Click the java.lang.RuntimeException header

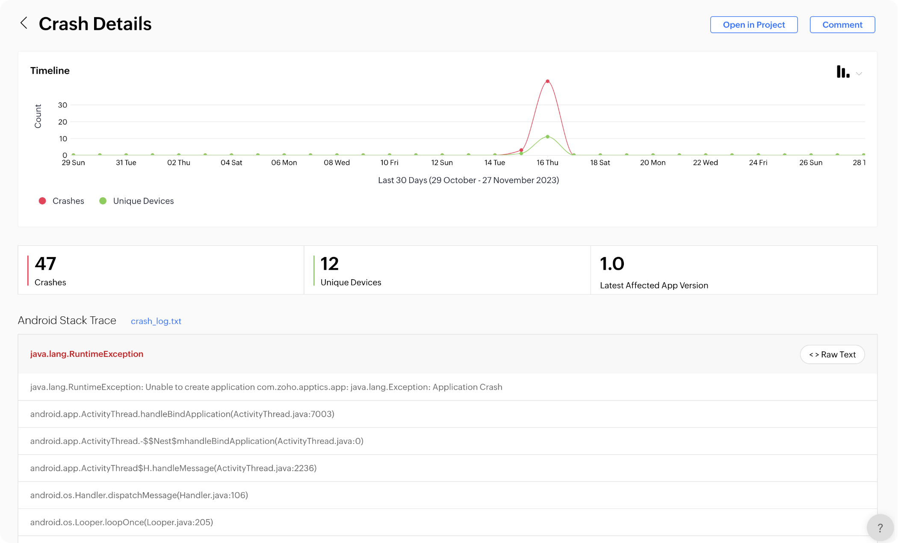(87, 354)
